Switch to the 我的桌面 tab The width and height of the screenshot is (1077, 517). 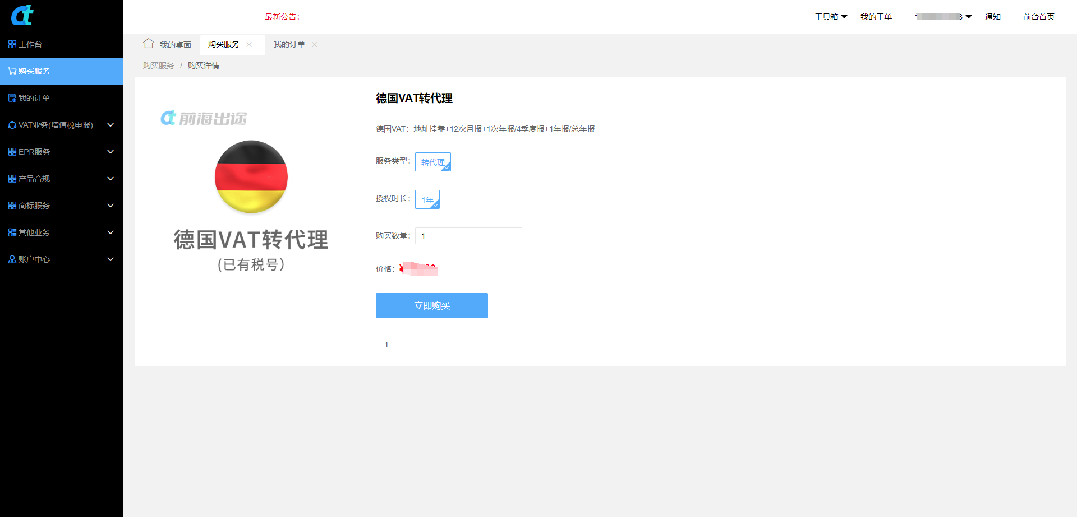point(175,45)
